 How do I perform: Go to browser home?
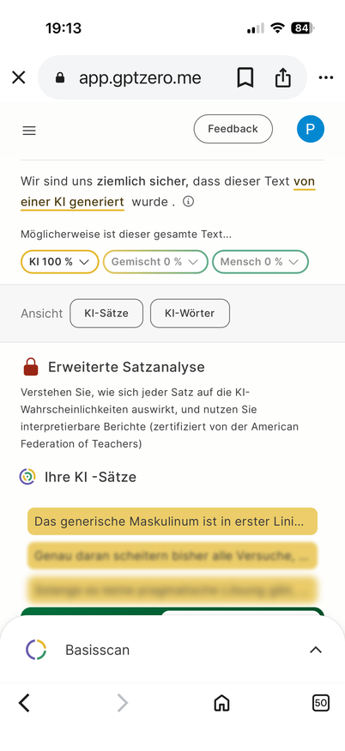click(x=221, y=703)
